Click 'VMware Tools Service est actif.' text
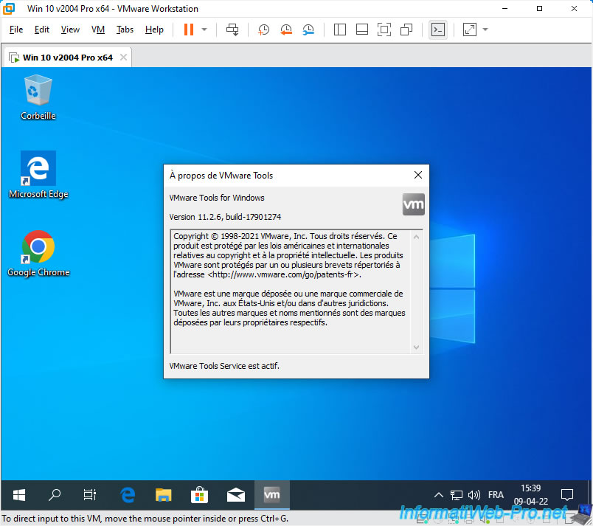This screenshot has width=593, height=526. coord(224,366)
